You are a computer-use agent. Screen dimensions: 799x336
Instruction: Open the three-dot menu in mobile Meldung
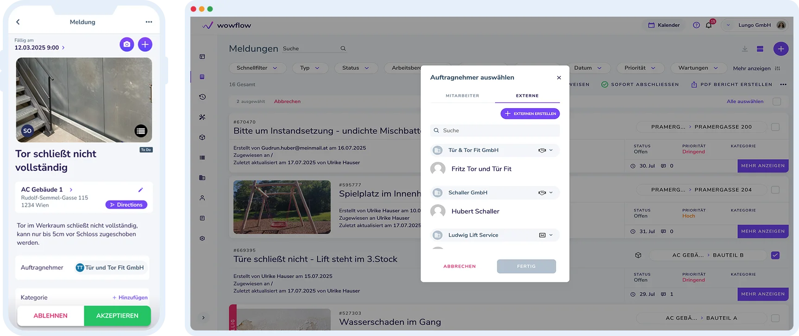149,22
